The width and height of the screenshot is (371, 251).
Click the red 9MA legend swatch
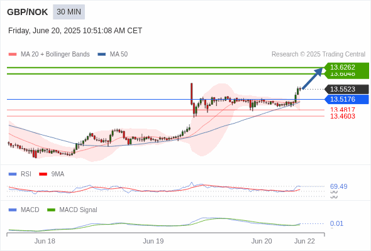pyautogui.click(x=43, y=174)
